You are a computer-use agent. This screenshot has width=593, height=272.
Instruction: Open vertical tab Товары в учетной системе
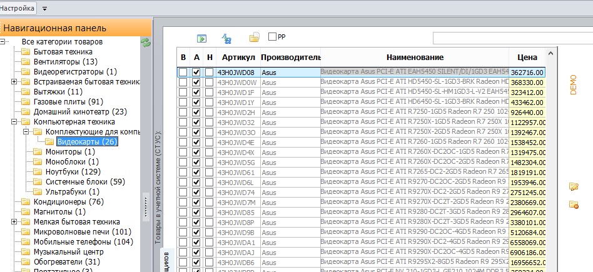158,187
